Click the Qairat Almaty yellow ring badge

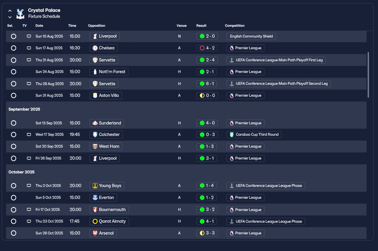(95, 221)
